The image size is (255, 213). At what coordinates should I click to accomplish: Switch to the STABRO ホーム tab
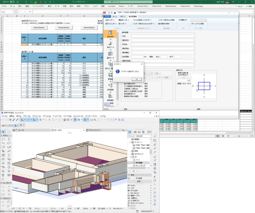(115, 16)
